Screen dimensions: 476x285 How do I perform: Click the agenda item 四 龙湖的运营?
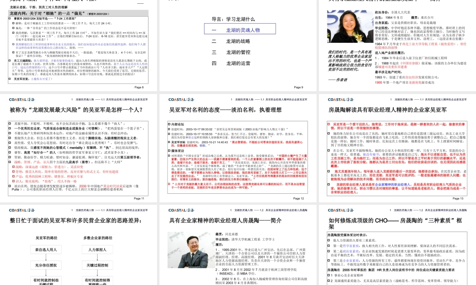pos(231,63)
